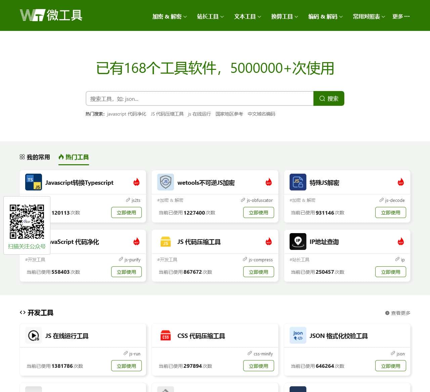The height and width of the screenshot is (392, 430).
Task: Click the red CSS 代码压缩工具 icon
Action: coord(166,335)
